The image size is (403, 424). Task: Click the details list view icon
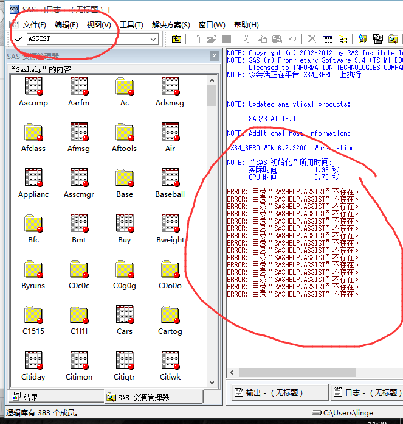(x=327, y=39)
